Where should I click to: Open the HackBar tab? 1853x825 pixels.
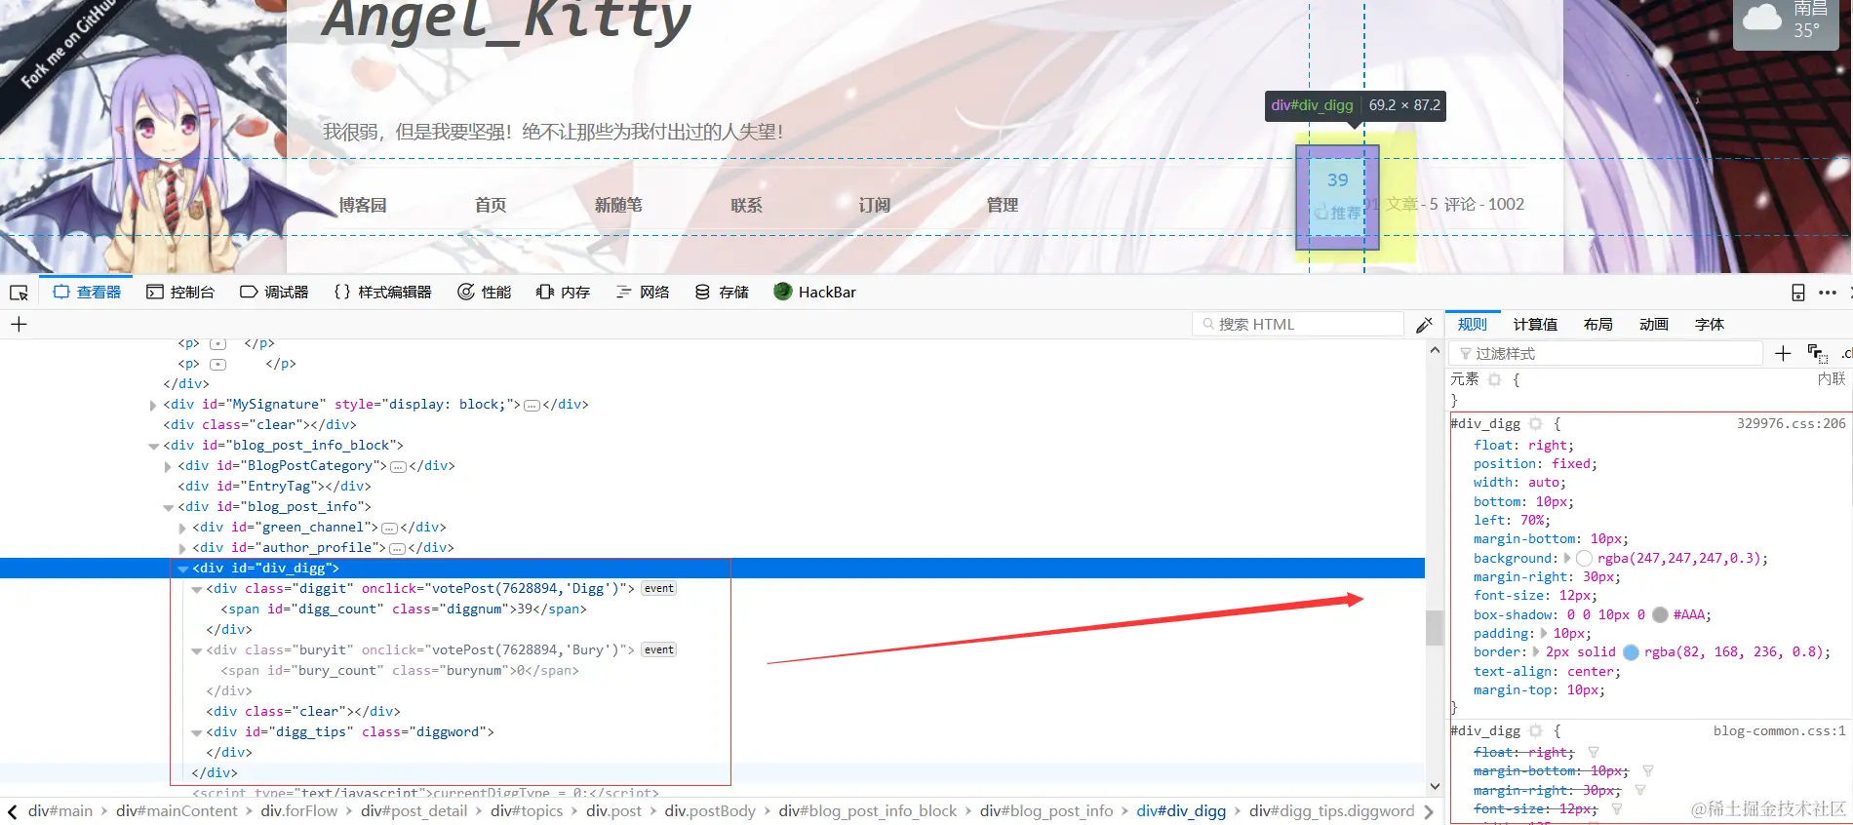coord(814,292)
